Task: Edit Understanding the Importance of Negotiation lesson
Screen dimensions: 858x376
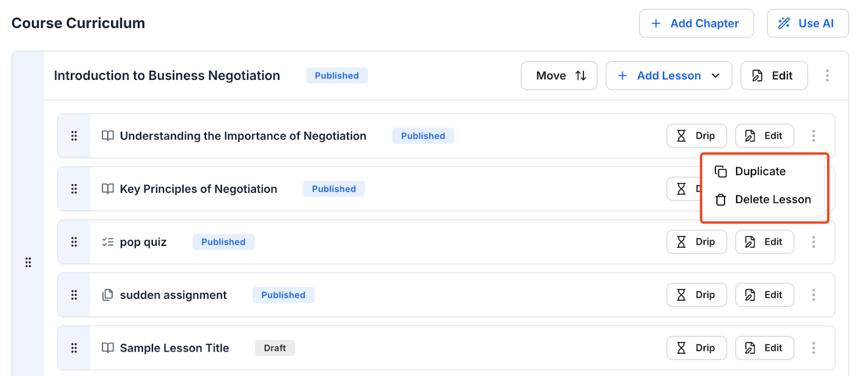Action: click(764, 136)
